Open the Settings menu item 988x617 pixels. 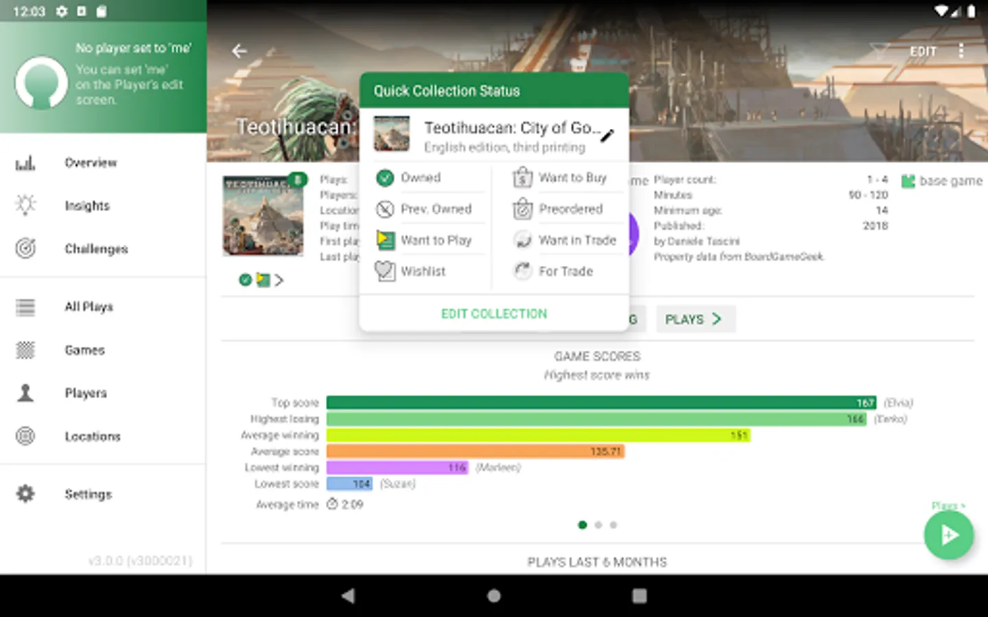(x=103, y=494)
